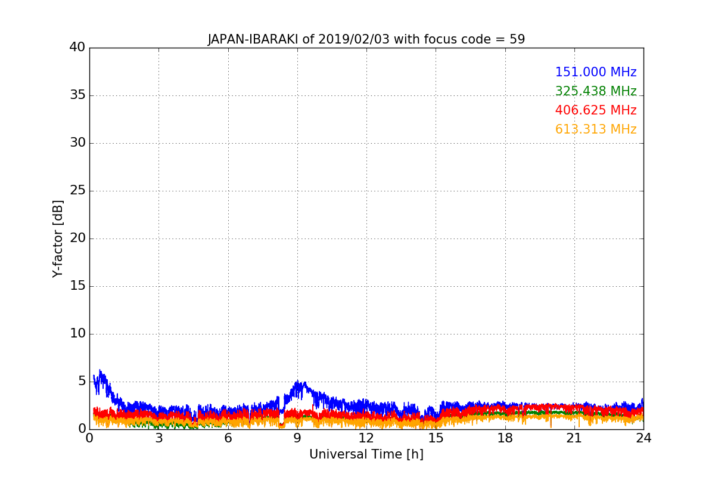Viewport: 715px width, 477px height.
Task: Click x-axis tick label 3
Action: pos(158,438)
